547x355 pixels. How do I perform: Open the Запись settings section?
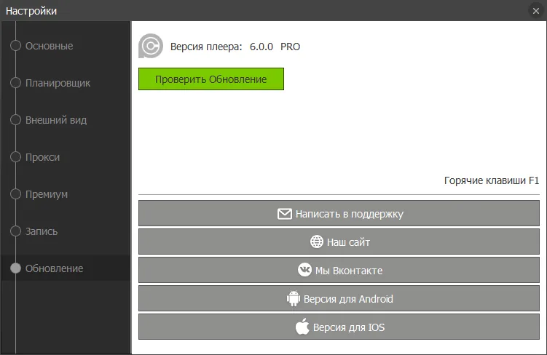coord(42,231)
